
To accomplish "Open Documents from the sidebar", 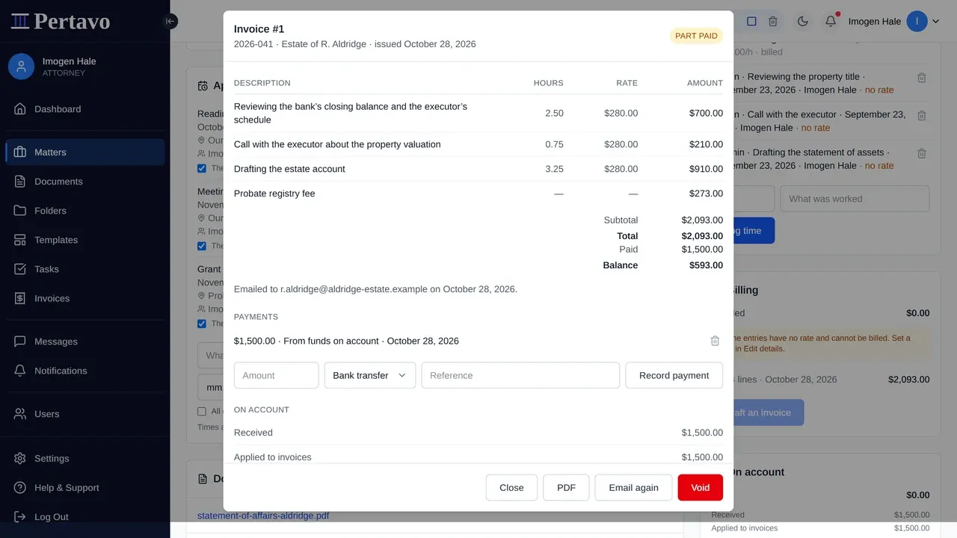I will point(84,182).
